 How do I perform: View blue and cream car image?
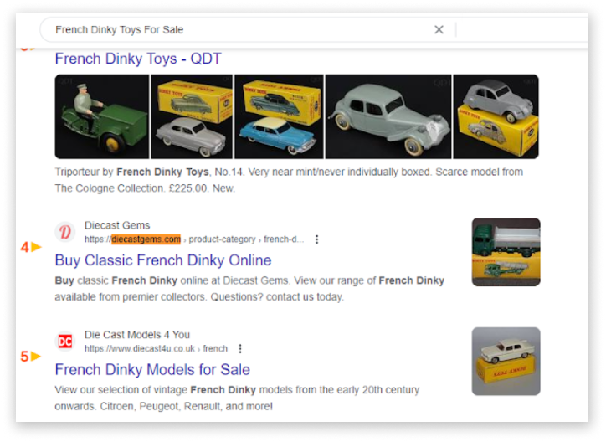click(x=279, y=116)
